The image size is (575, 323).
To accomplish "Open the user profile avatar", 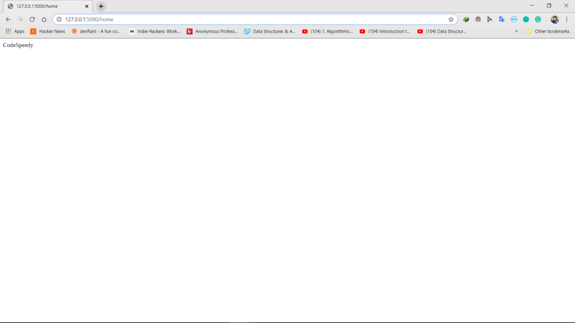I will [x=555, y=19].
